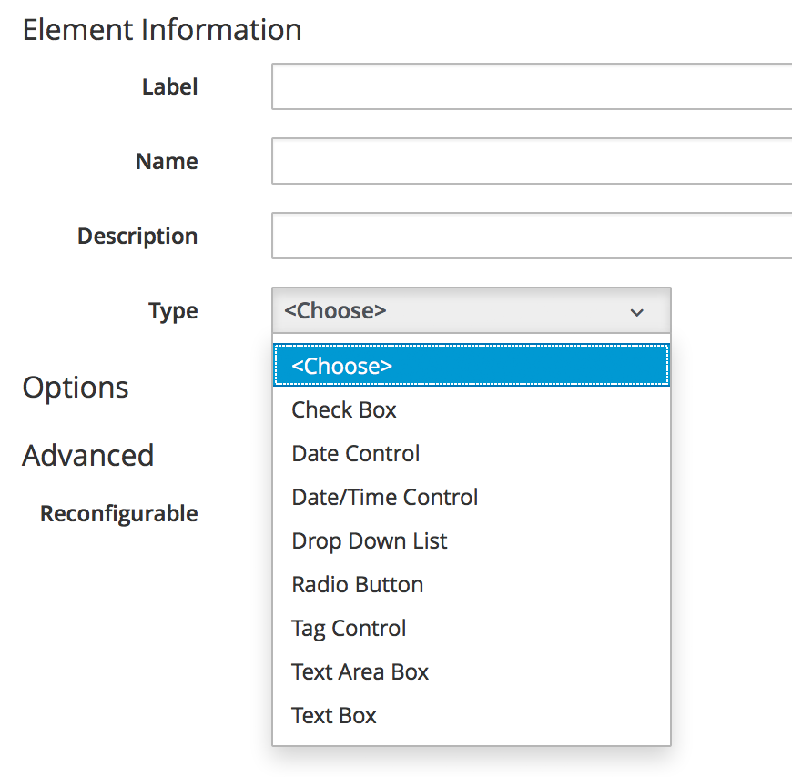
Task: Select Date Control element type
Action: pyautogui.click(x=356, y=453)
